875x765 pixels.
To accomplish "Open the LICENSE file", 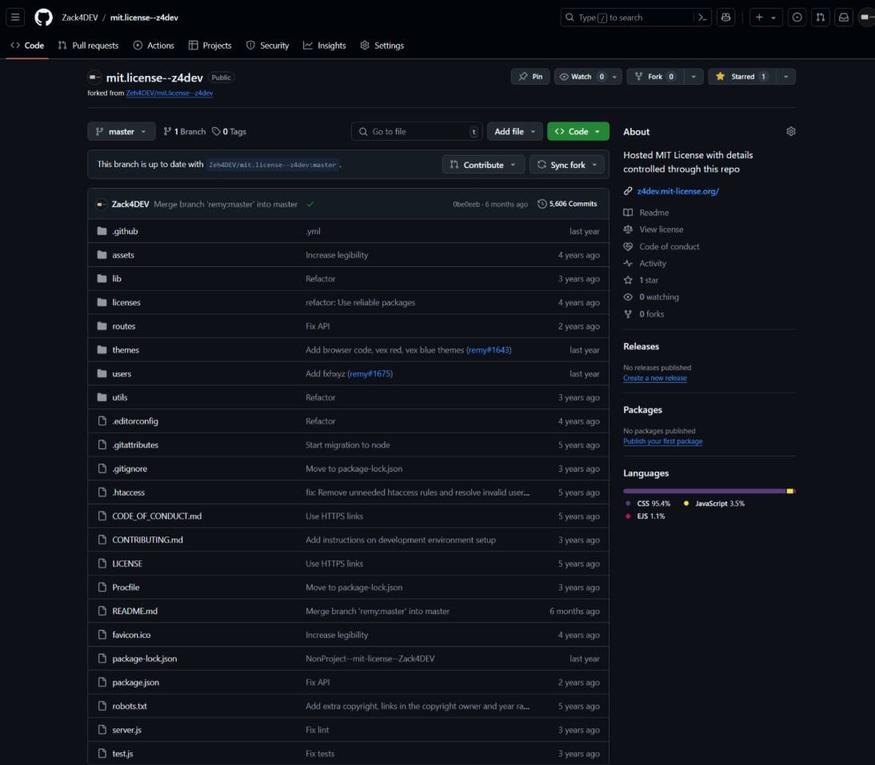I will [127, 564].
